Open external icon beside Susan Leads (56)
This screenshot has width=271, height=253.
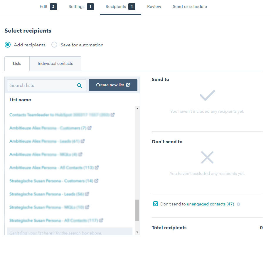tap(87, 194)
